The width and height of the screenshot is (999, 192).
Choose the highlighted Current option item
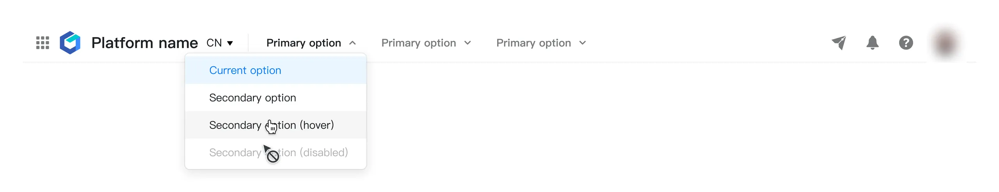click(276, 70)
